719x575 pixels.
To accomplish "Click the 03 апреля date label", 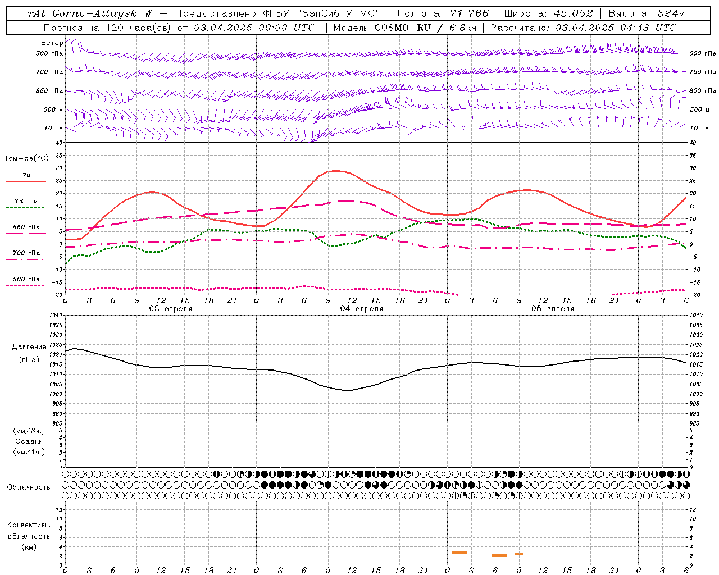I will pyautogui.click(x=170, y=309).
